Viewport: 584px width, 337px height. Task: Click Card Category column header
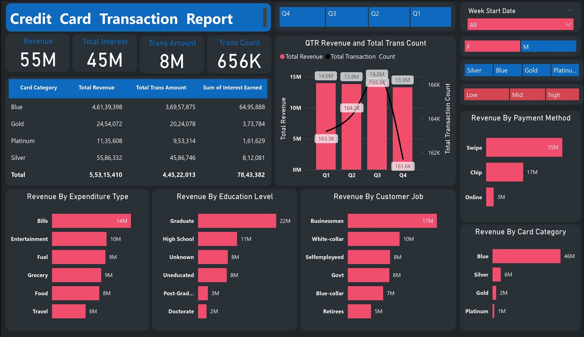pos(39,88)
